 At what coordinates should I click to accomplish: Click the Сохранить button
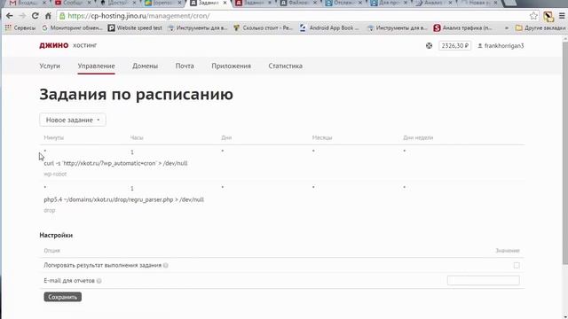pos(63,297)
